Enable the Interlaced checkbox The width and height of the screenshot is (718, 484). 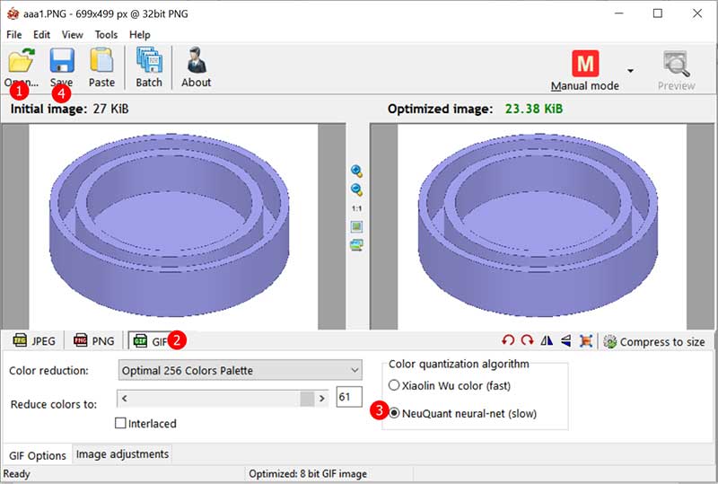121,423
